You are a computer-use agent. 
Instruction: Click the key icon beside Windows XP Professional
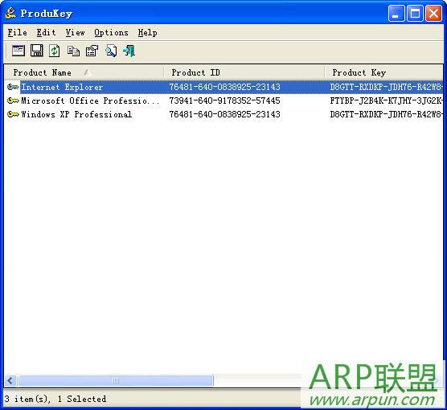13,114
